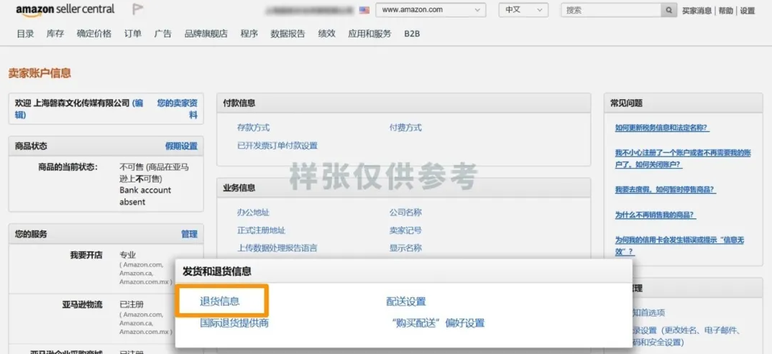The width and height of the screenshot is (772, 354).
Task: Open the 广告 menu
Action: coord(163,34)
